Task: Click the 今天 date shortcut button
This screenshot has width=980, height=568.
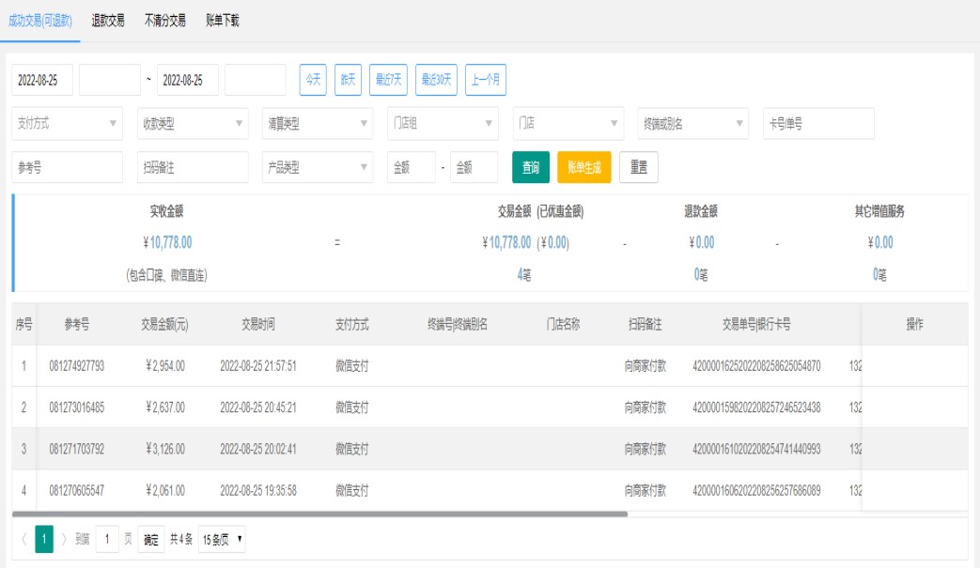Action: pos(313,81)
